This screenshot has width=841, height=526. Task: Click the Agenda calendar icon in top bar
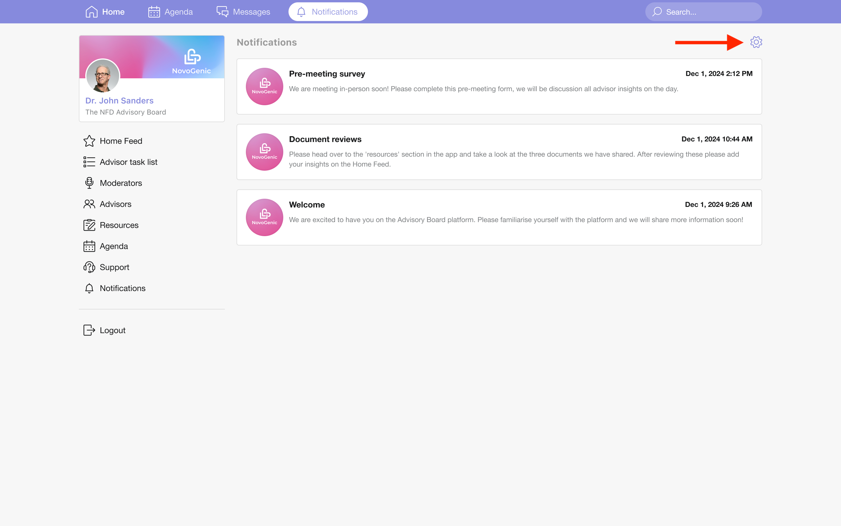(154, 12)
